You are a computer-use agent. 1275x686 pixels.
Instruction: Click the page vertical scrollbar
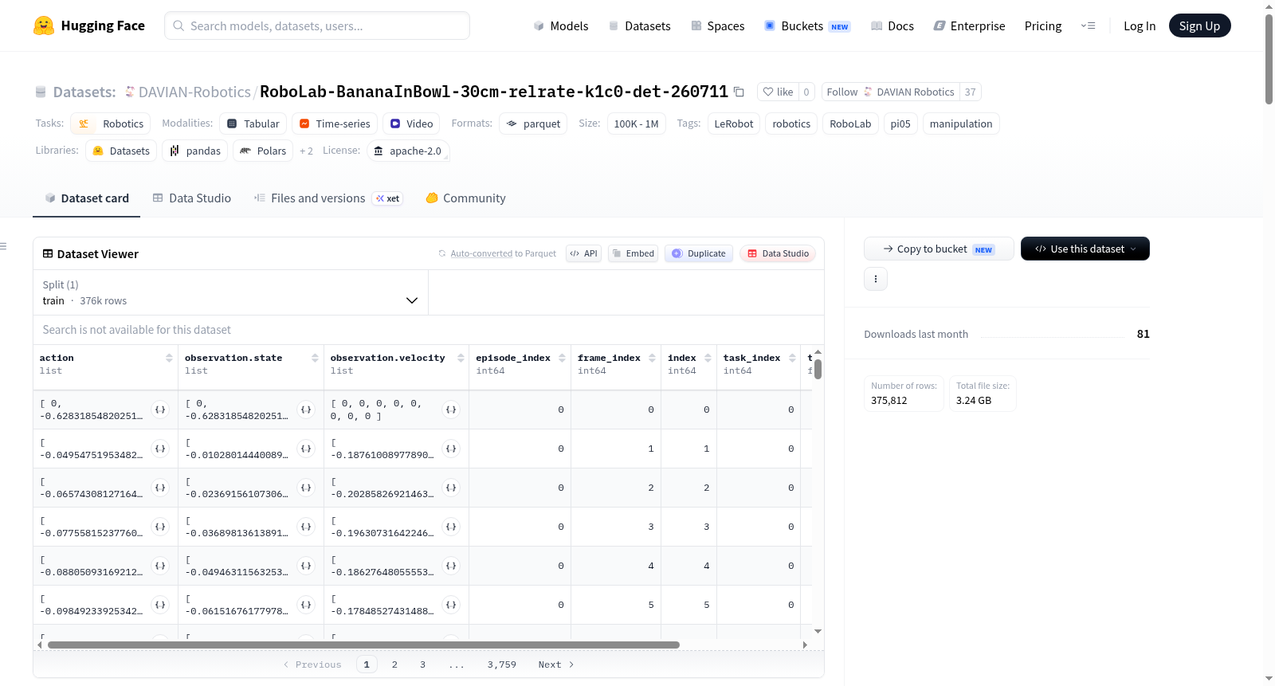[x=1269, y=59]
